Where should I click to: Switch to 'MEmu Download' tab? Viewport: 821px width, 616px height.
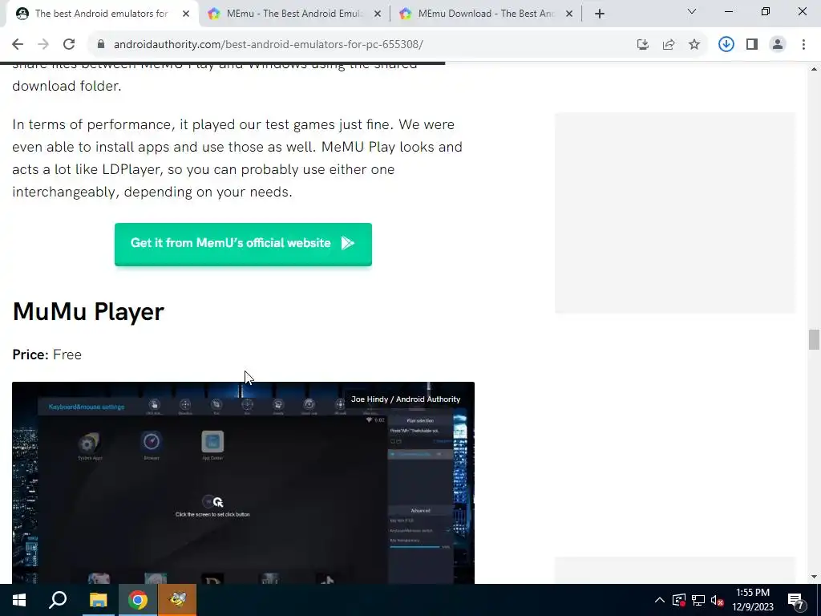point(487,14)
